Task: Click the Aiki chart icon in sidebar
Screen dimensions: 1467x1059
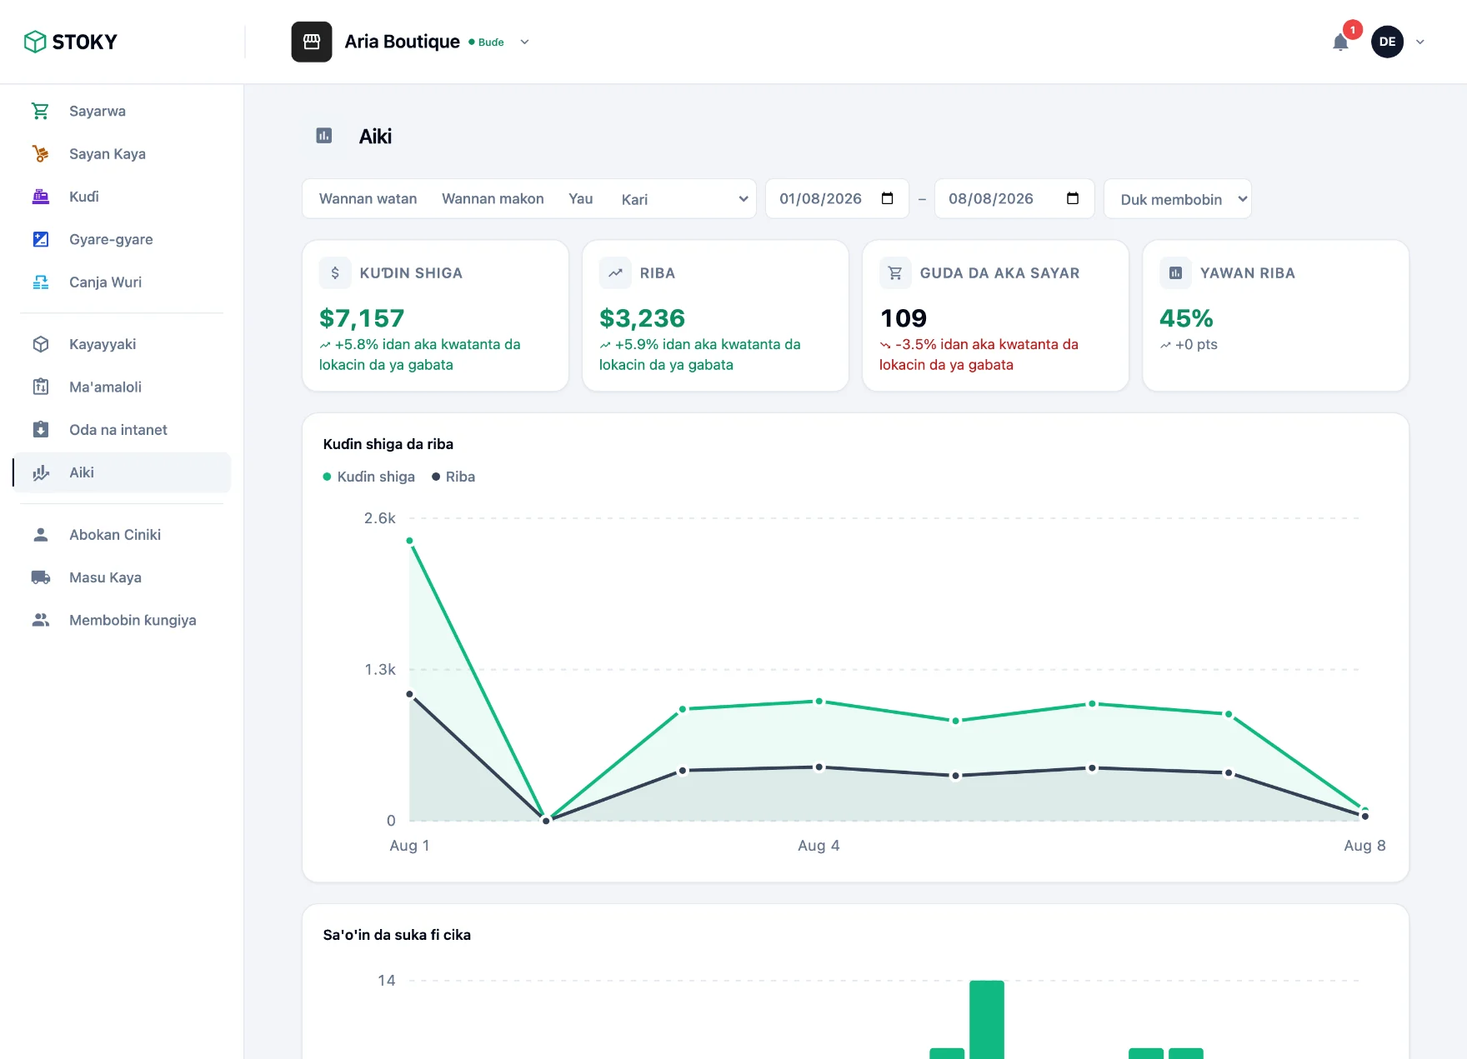Action: [40, 472]
